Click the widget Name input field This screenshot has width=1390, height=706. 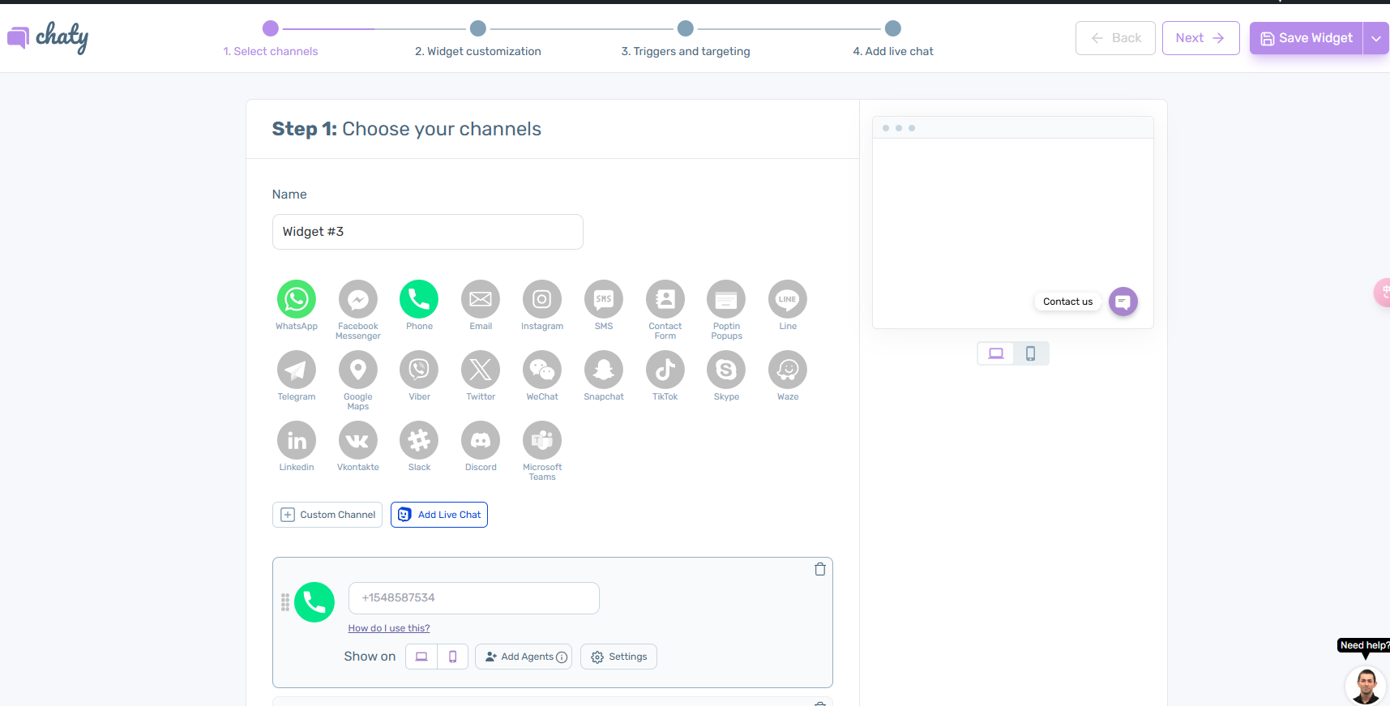point(428,232)
